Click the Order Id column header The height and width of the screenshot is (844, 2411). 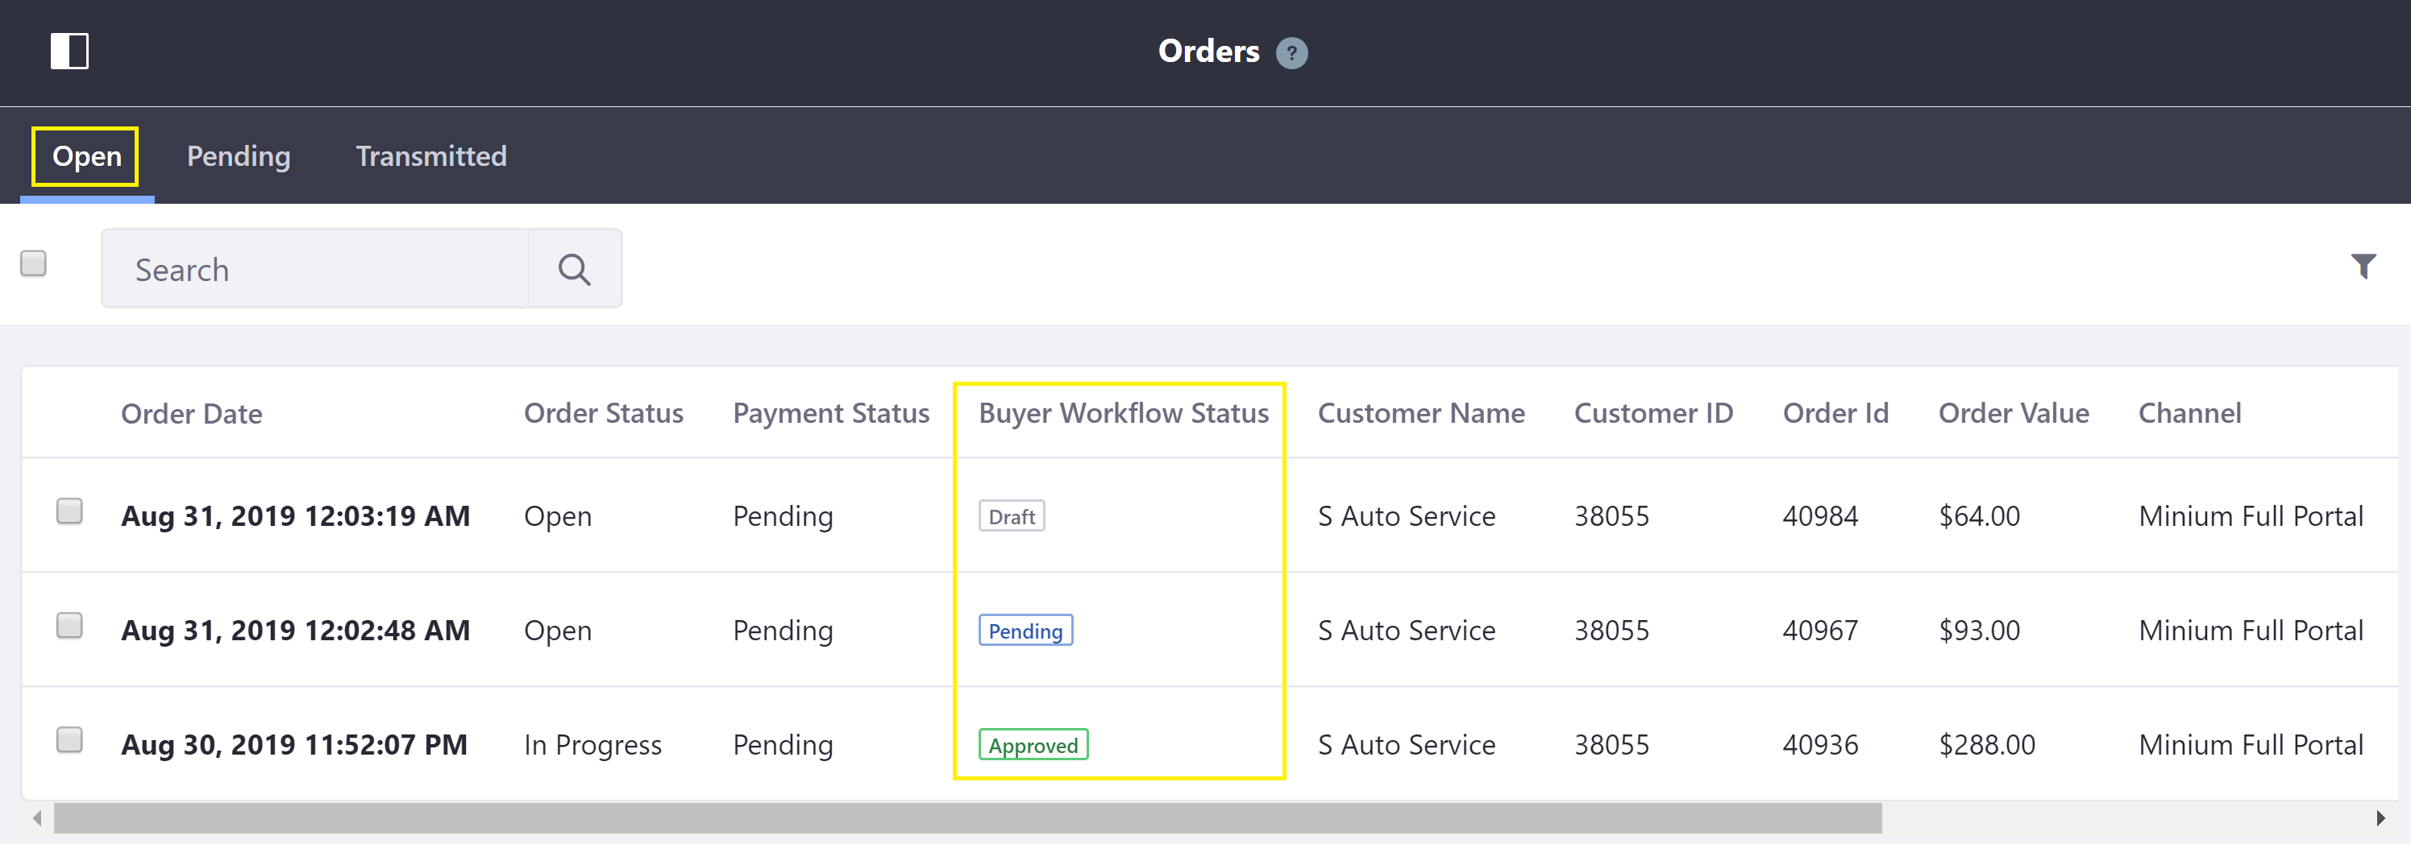[x=1836, y=413]
